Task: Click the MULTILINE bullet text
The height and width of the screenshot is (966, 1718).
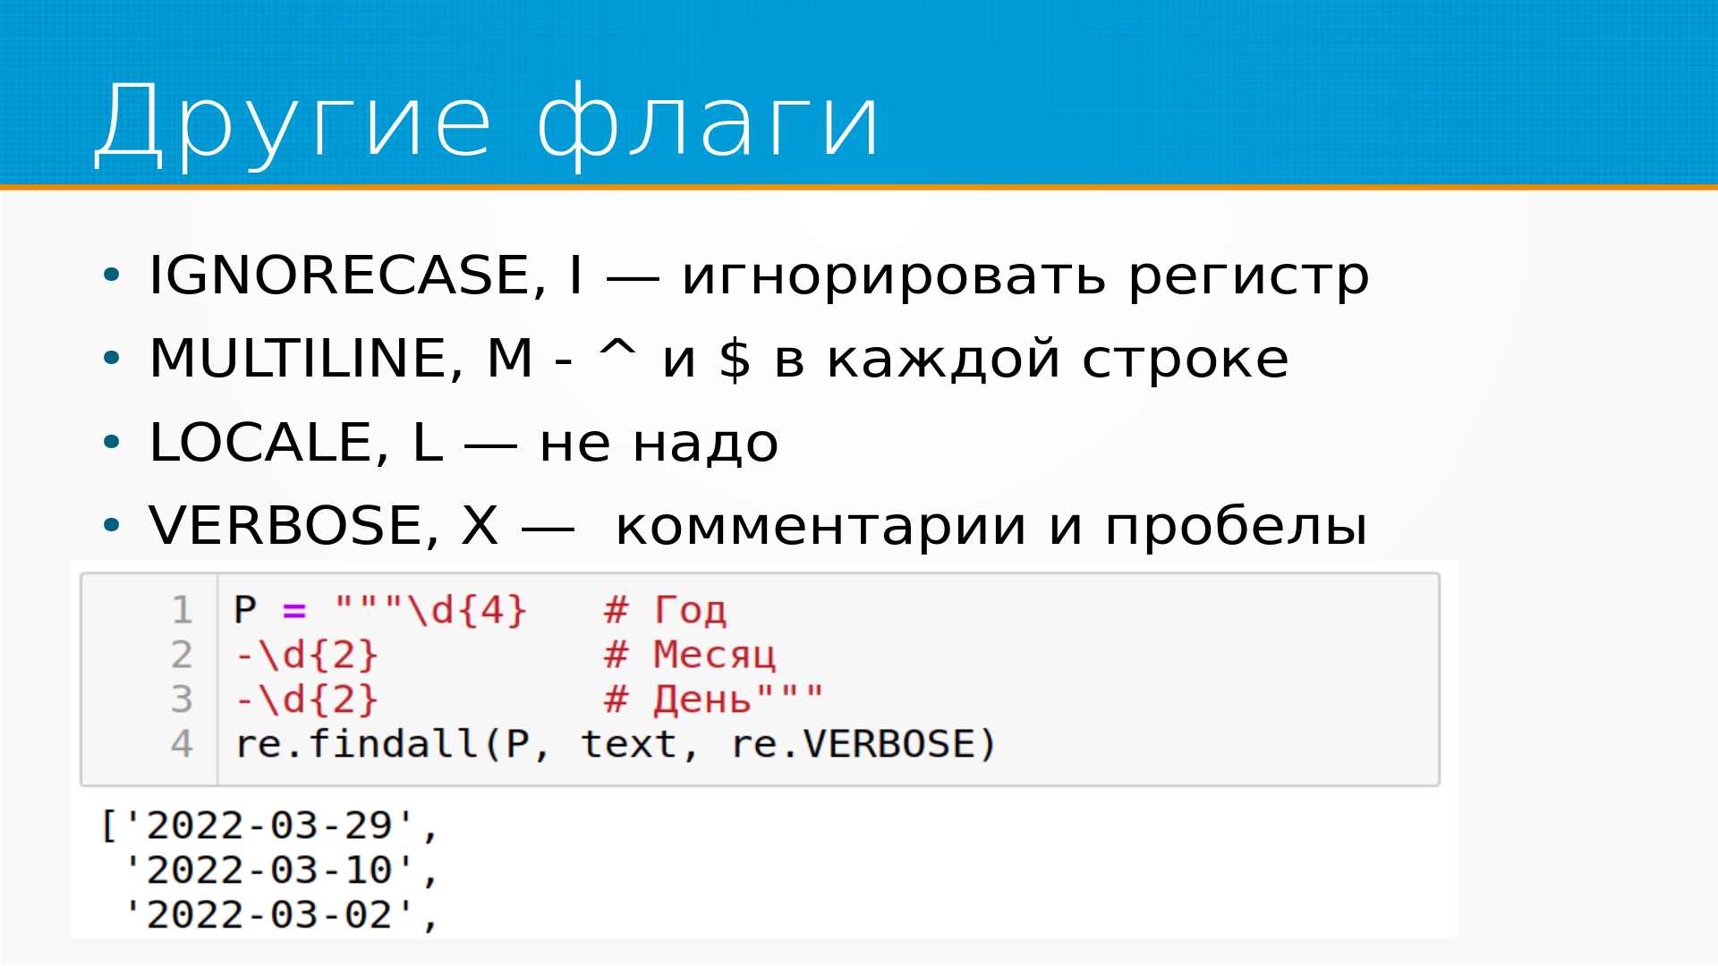Action: tap(718, 360)
